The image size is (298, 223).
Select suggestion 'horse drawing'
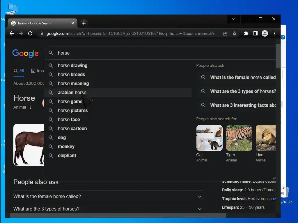tap(118, 65)
